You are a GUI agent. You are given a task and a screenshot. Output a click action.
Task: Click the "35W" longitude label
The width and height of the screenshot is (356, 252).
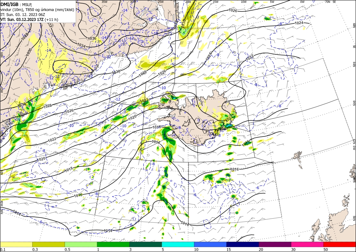[x=104, y=1]
